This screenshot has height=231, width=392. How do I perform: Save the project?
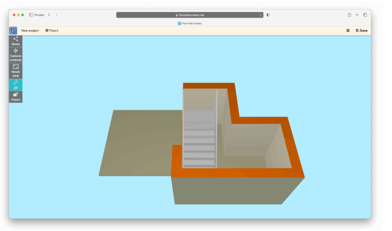point(362,31)
